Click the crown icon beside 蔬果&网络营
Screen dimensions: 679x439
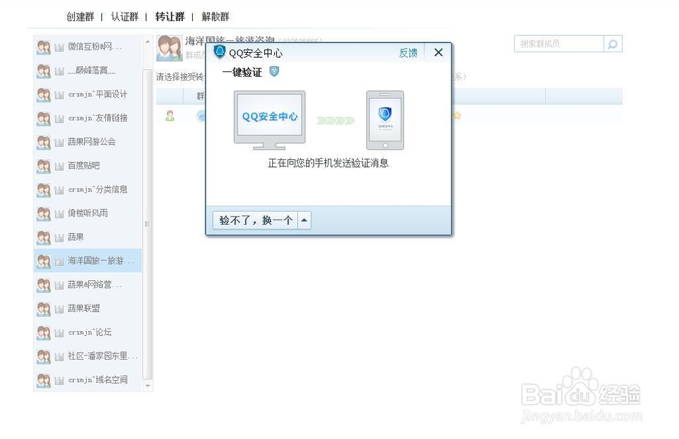tap(59, 285)
